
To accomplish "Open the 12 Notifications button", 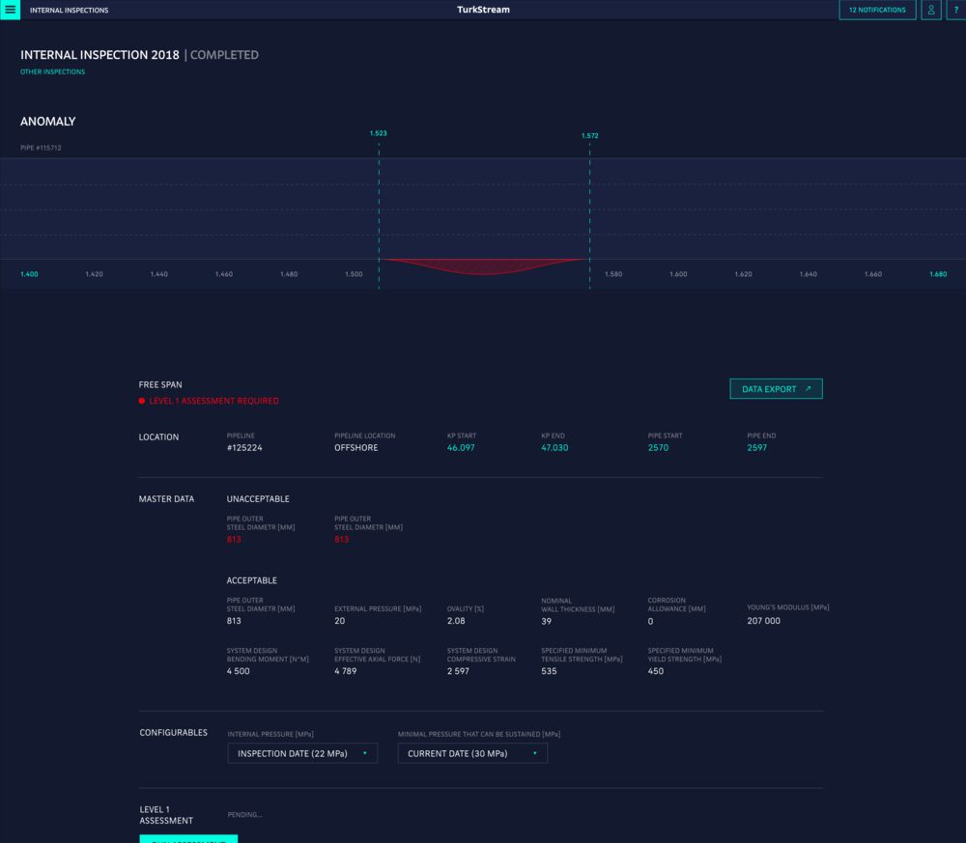I will (x=877, y=10).
